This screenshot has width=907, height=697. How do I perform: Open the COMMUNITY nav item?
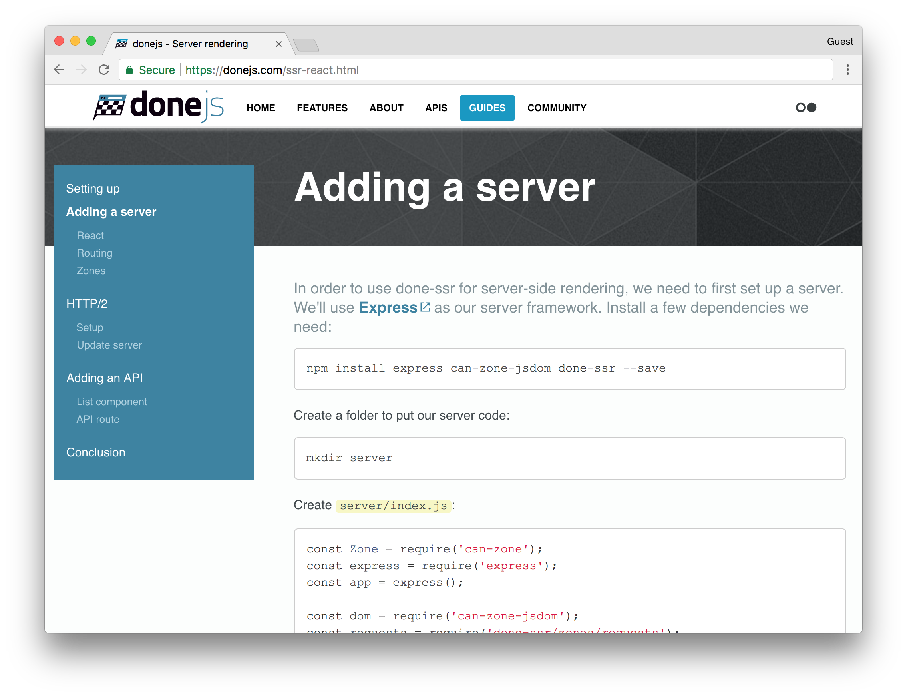(x=557, y=108)
